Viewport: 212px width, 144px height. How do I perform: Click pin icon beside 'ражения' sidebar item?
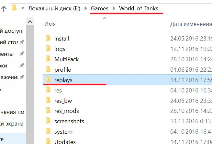pos(22,77)
